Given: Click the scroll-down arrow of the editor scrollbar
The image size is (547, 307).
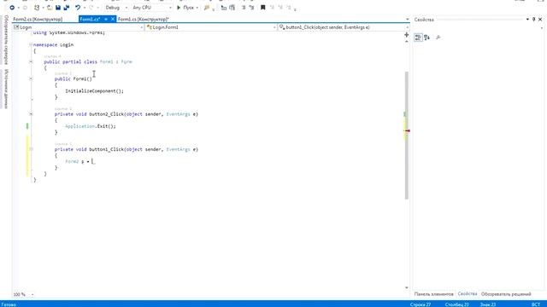Looking at the screenshot, I should pyautogui.click(x=407, y=287).
